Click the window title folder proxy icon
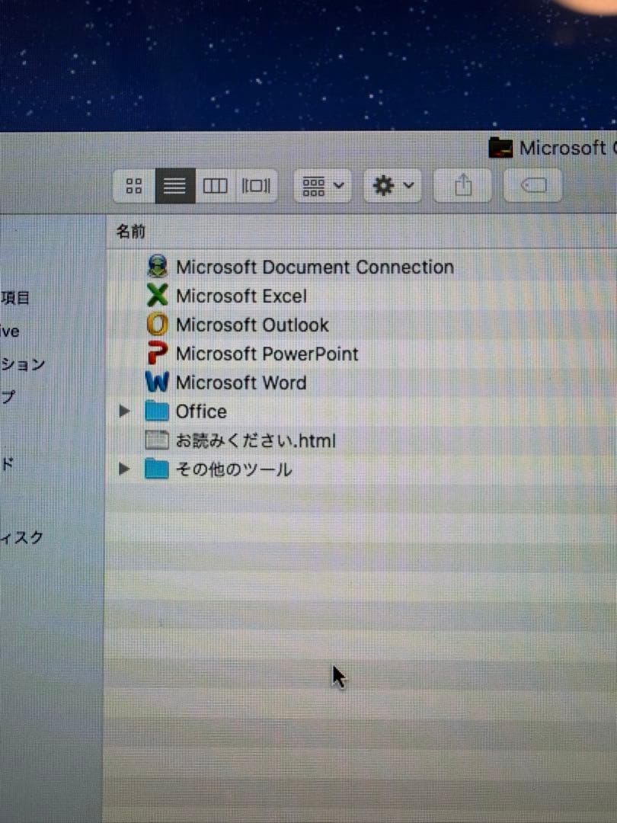This screenshot has height=823, width=617. (500, 148)
